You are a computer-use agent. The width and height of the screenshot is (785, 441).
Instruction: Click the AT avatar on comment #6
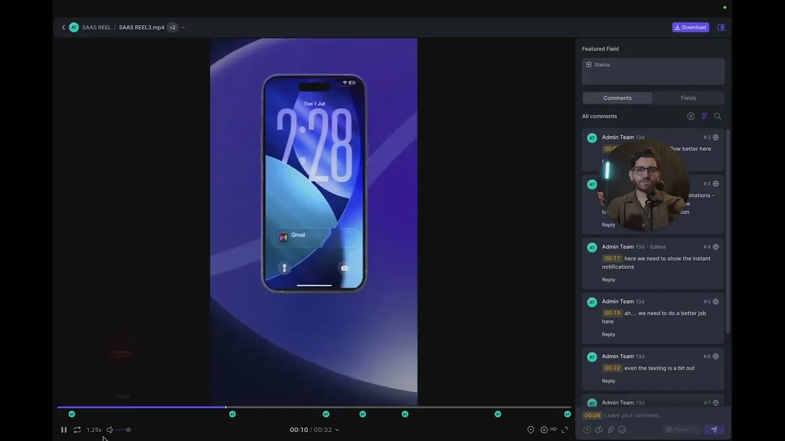tap(592, 357)
